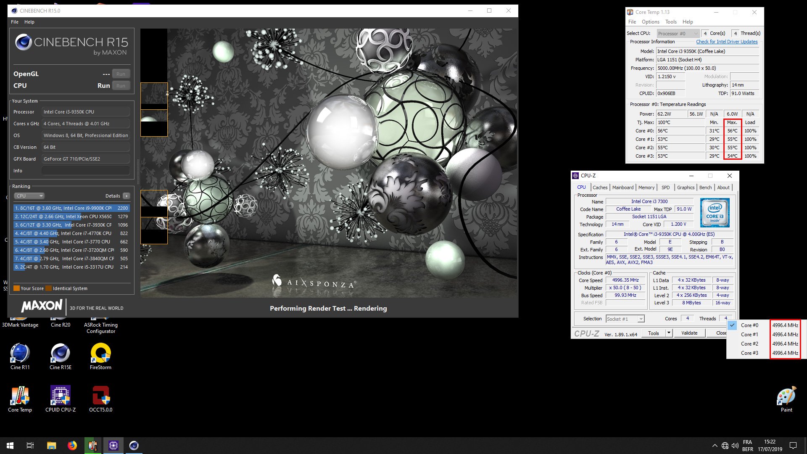Open the Socket #1 selection dropdown
Viewport: 807px width, 454px height.
click(625, 319)
